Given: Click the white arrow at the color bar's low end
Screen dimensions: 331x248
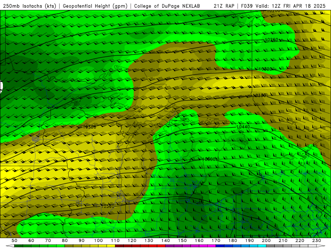Looking at the screenshot, I should [10, 246].
